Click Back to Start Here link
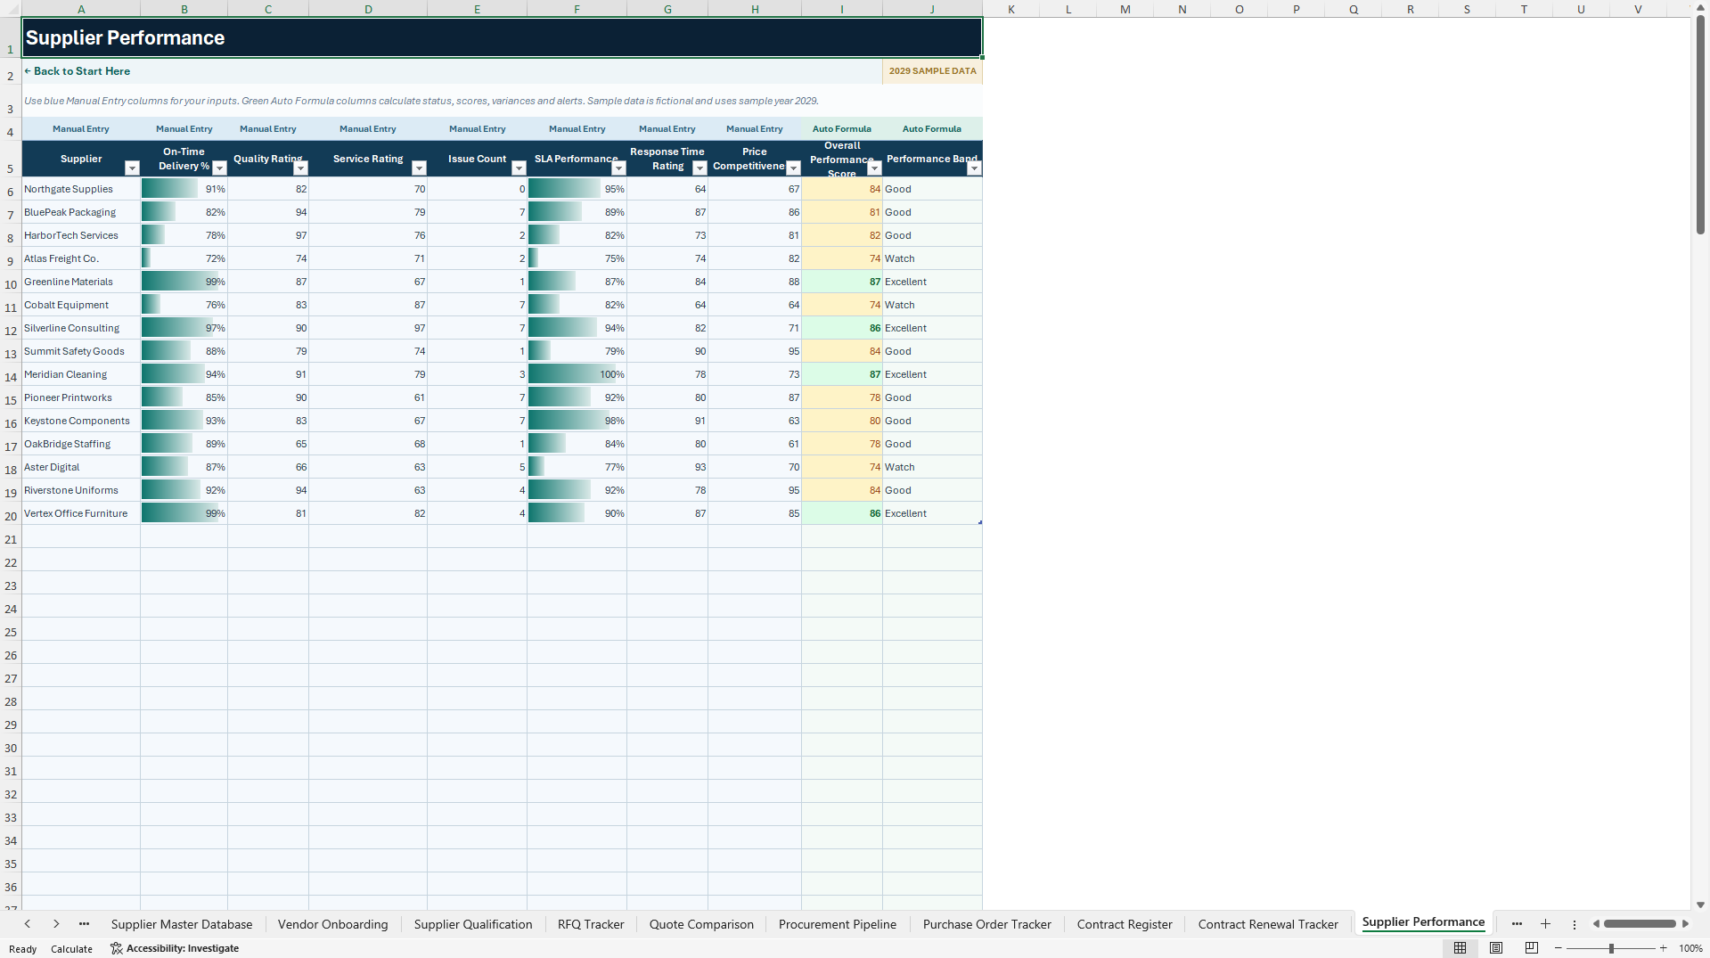The width and height of the screenshot is (1710, 958). [x=78, y=71]
